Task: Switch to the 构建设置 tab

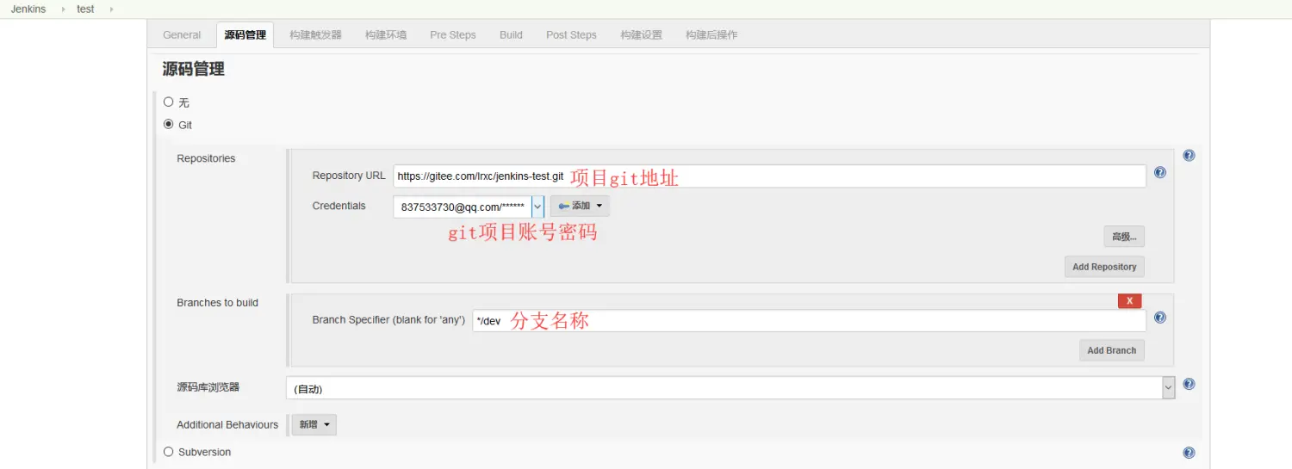Action: [x=642, y=35]
